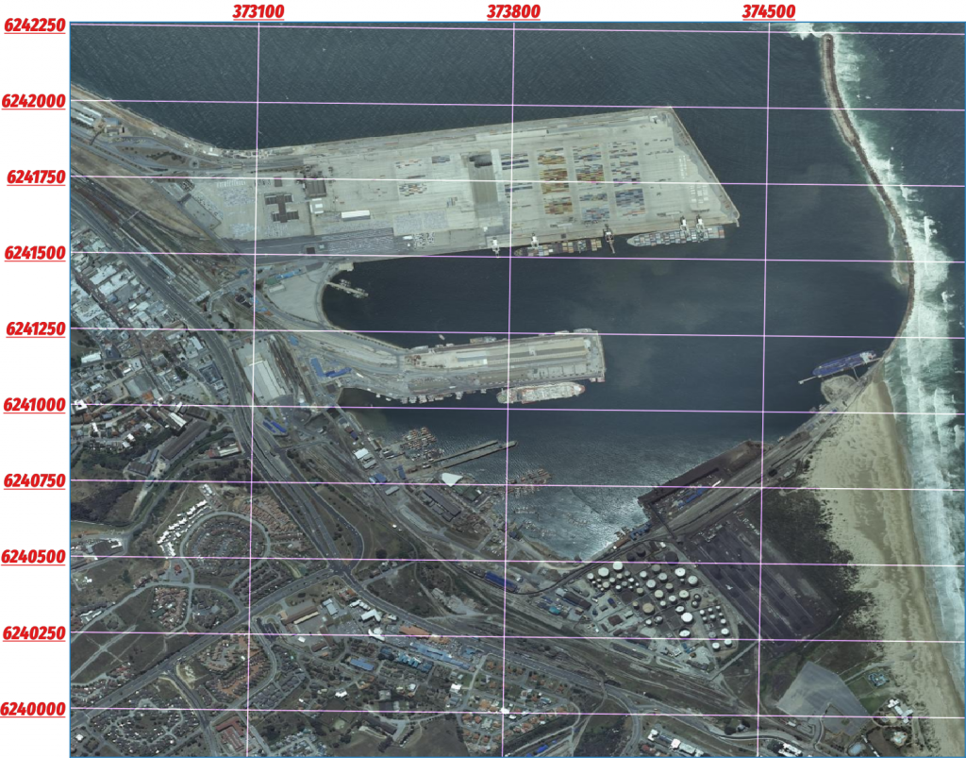Screen dimensions: 966x758
Task: Select the 6240000 northing label
Action: click(36, 708)
